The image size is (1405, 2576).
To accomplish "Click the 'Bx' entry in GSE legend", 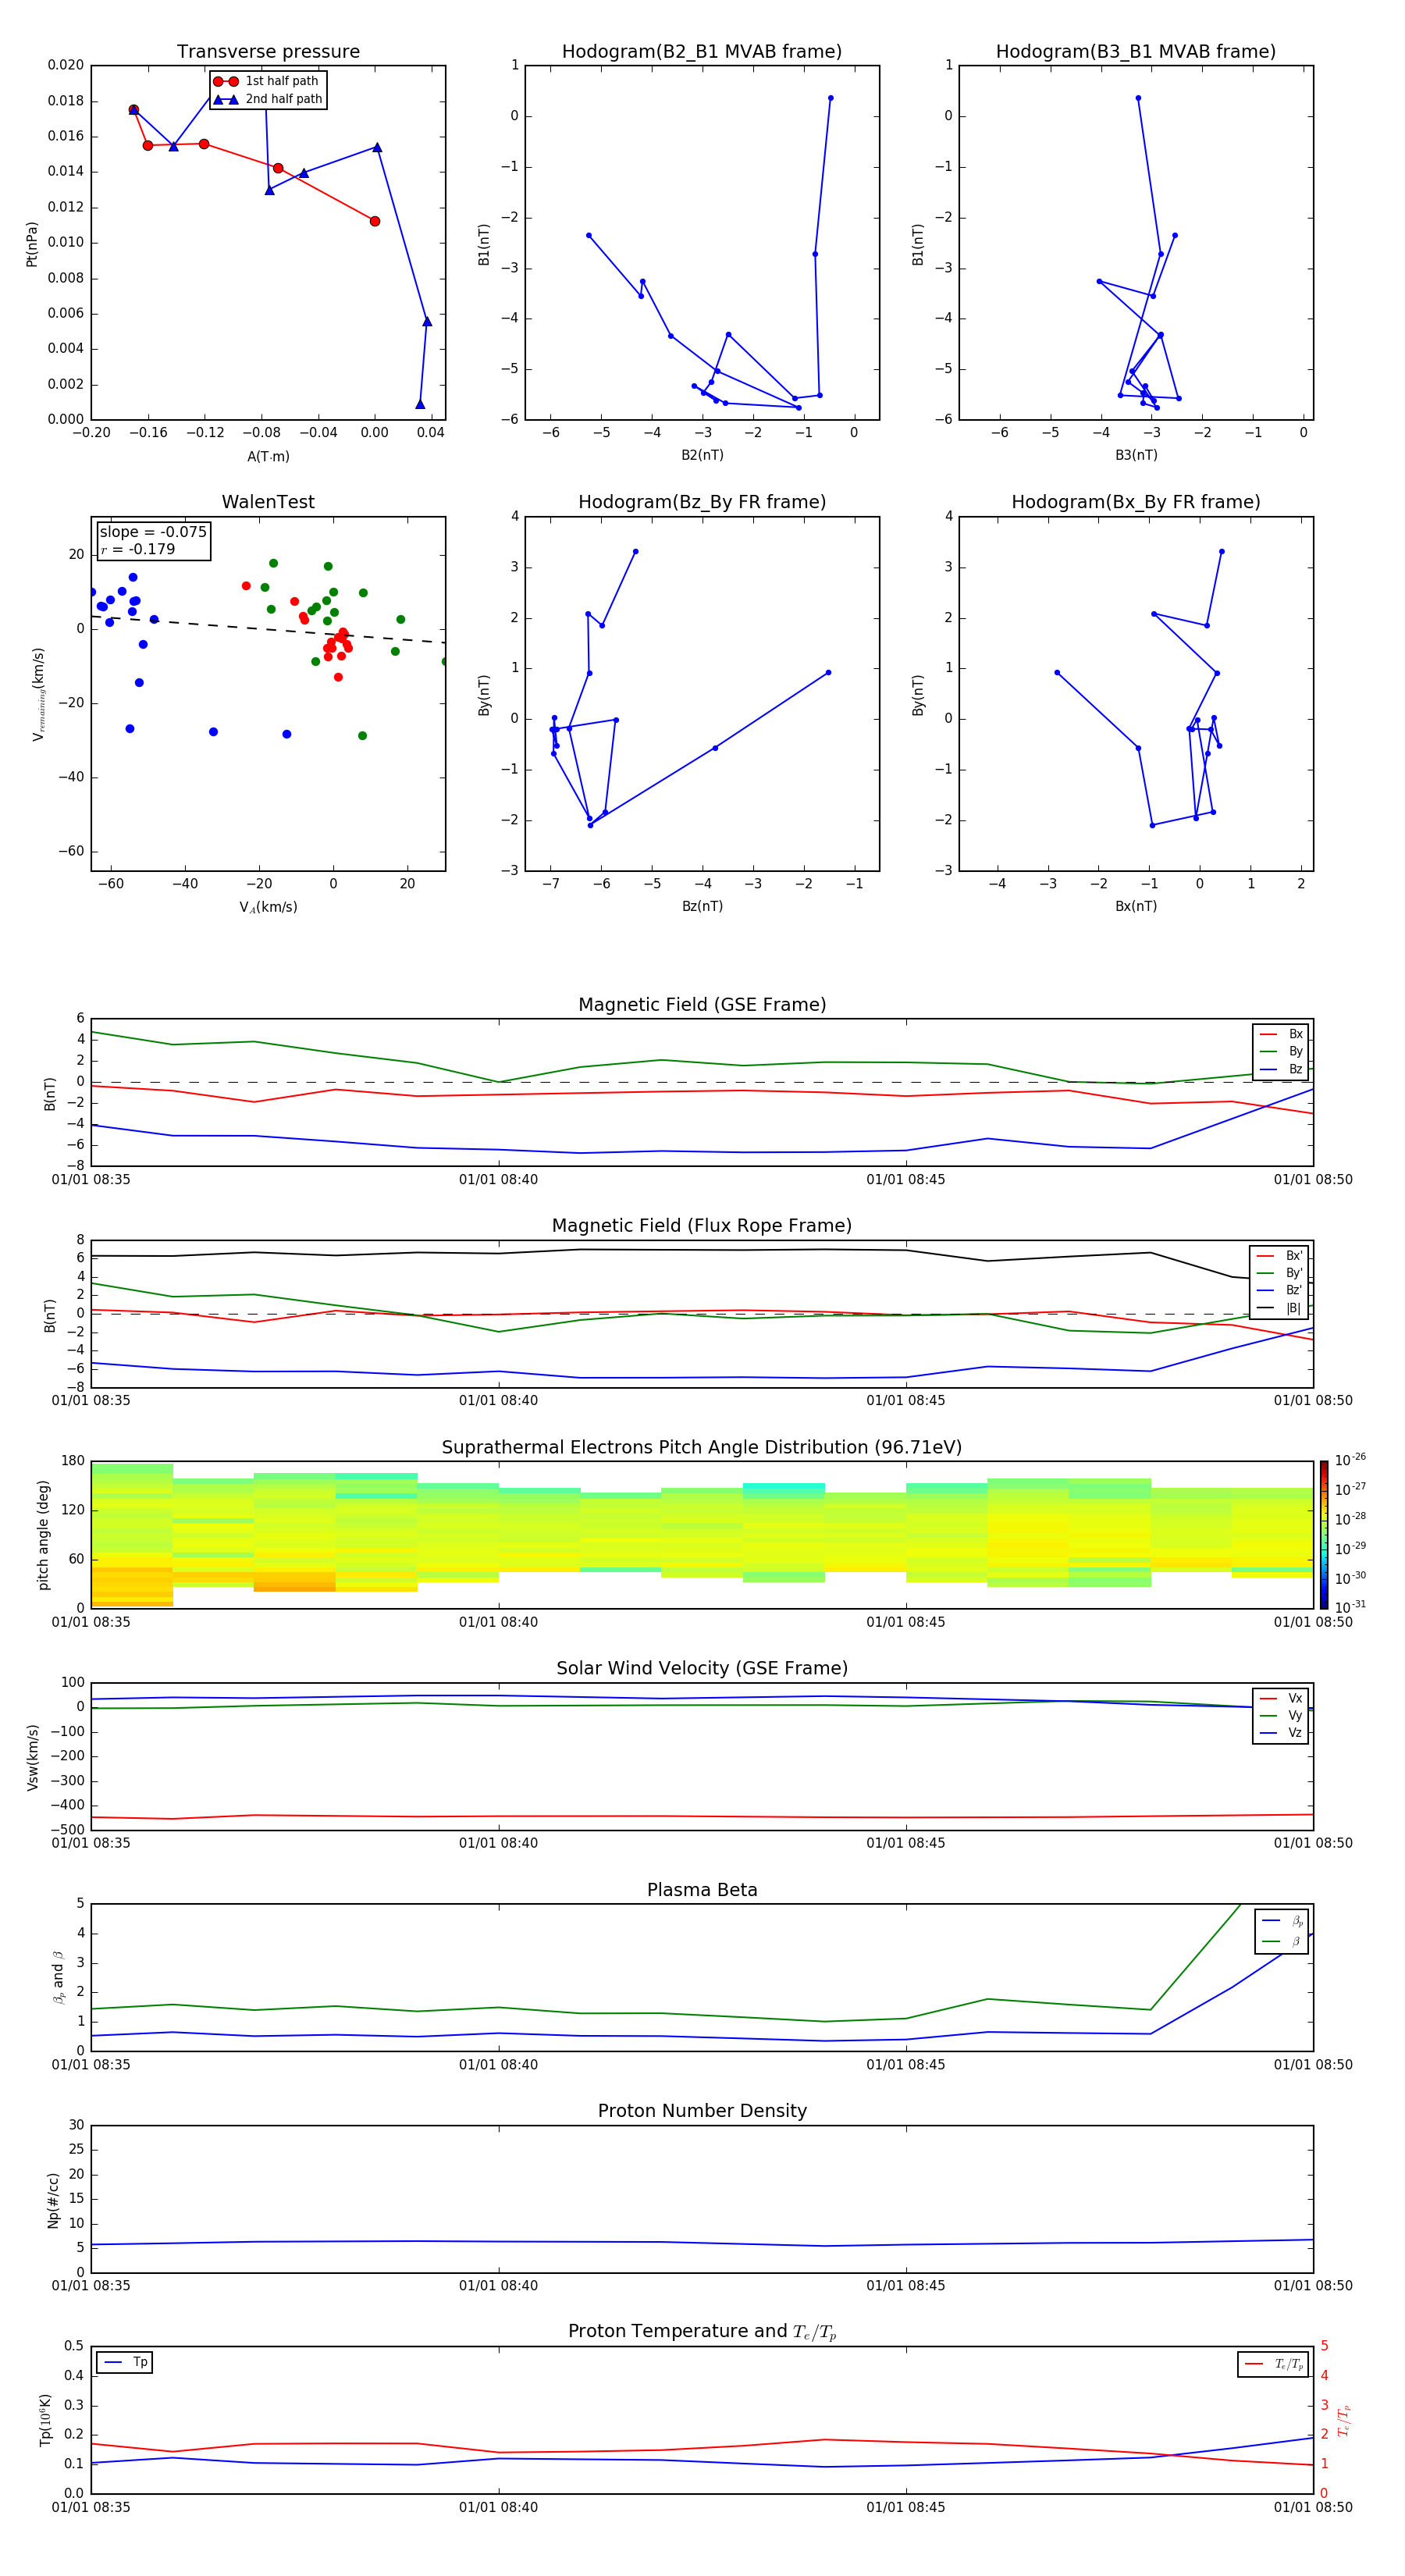I will pyautogui.click(x=1281, y=1034).
